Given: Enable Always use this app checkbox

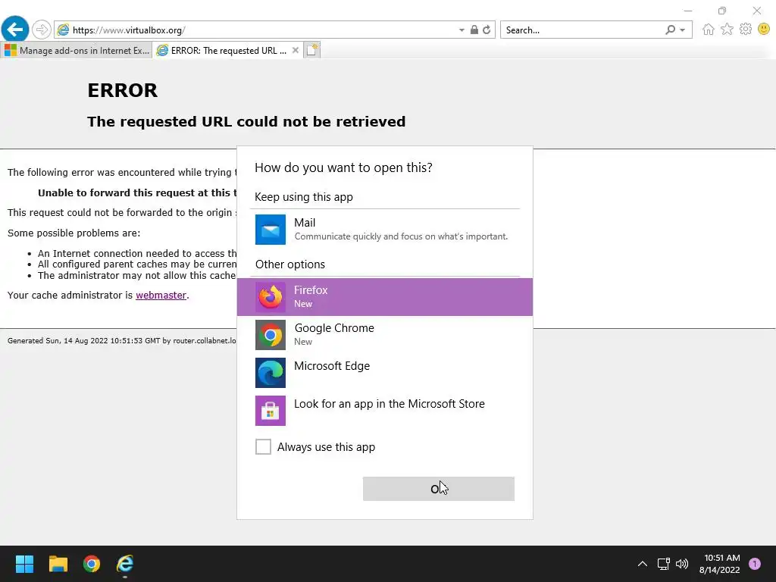Looking at the screenshot, I should tap(263, 447).
